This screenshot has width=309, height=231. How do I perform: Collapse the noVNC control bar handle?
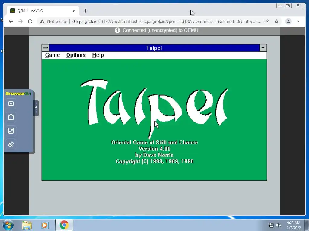[36, 108]
